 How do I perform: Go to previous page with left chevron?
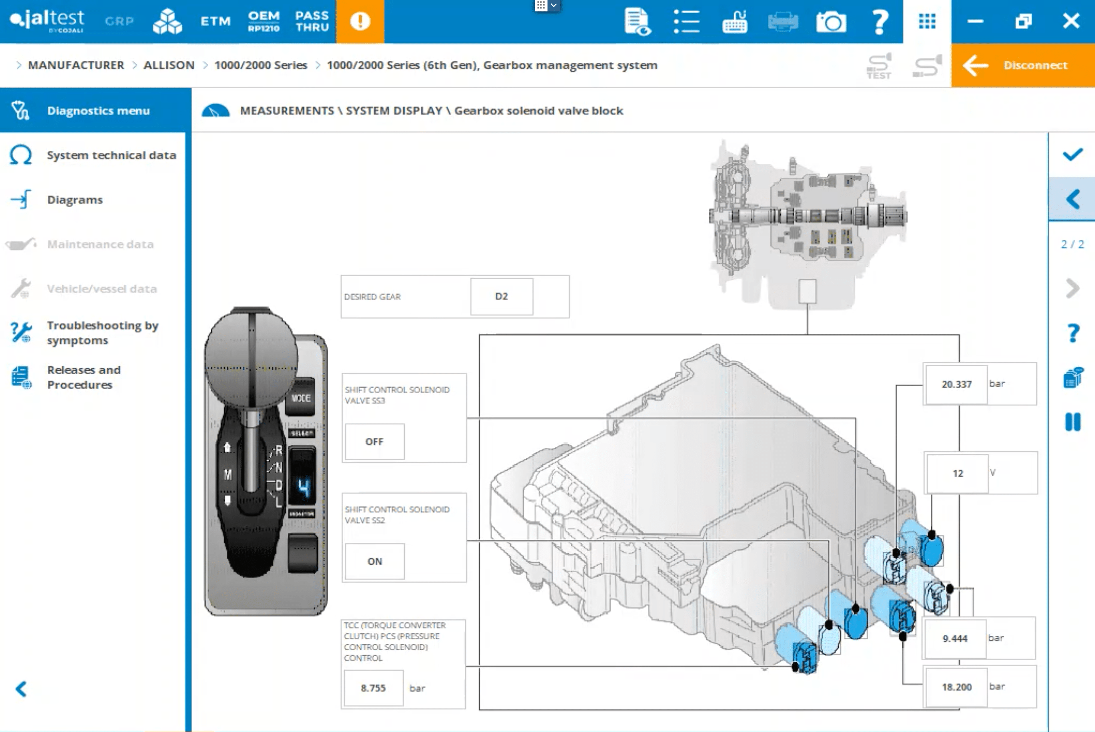[x=1073, y=199]
